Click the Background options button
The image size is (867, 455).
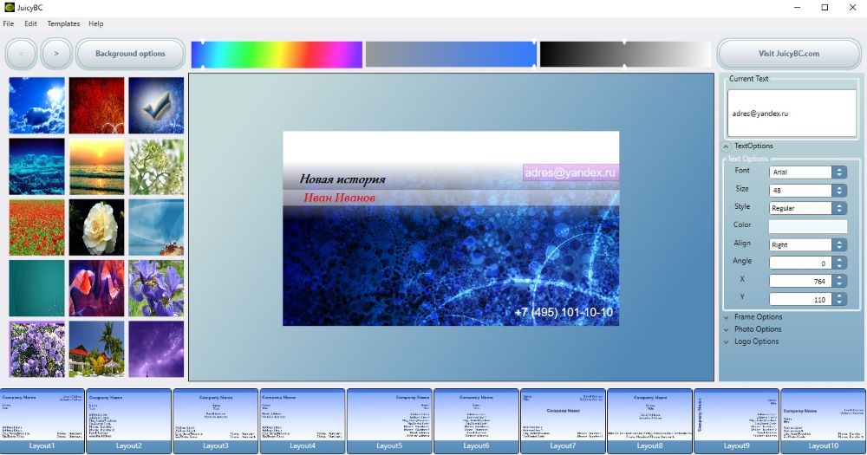tap(130, 54)
